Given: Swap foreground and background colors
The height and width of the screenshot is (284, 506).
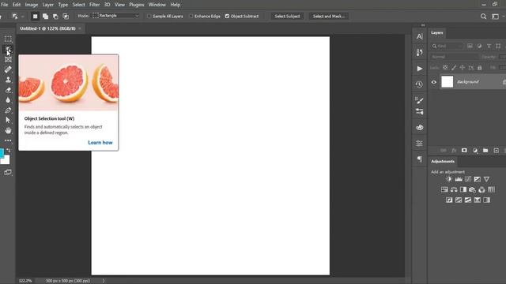Looking at the screenshot, I should point(9,151).
